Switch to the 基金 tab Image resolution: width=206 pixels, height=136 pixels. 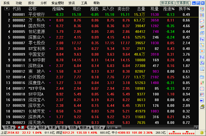62,127
